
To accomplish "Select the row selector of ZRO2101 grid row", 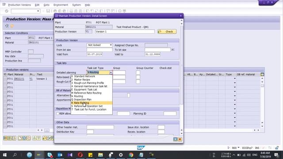I will (x=5, y=79).
